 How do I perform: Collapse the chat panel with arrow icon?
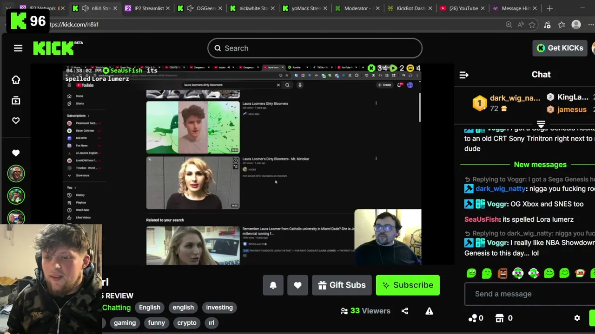click(x=464, y=75)
